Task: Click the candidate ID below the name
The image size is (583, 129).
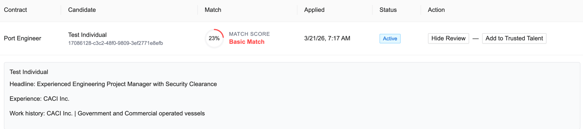Action: (x=115, y=43)
